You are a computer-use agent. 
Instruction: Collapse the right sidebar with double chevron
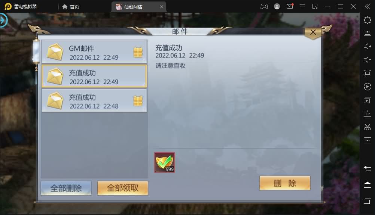pos(368,6)
